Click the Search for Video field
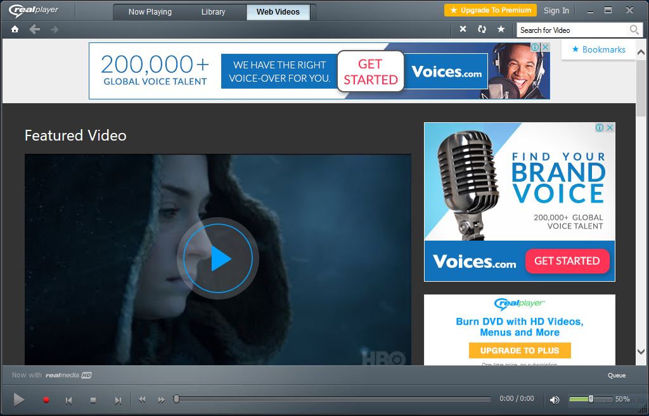The width and height of the screenshot is (649, 416). (573, 30)
